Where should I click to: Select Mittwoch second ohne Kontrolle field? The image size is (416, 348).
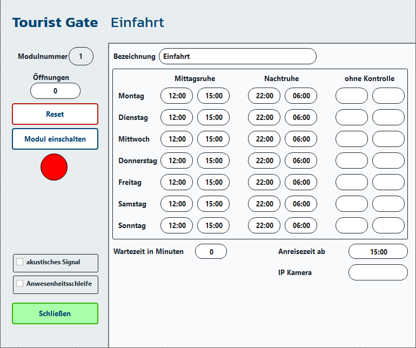pyautogui.click(x=388, y=139)
